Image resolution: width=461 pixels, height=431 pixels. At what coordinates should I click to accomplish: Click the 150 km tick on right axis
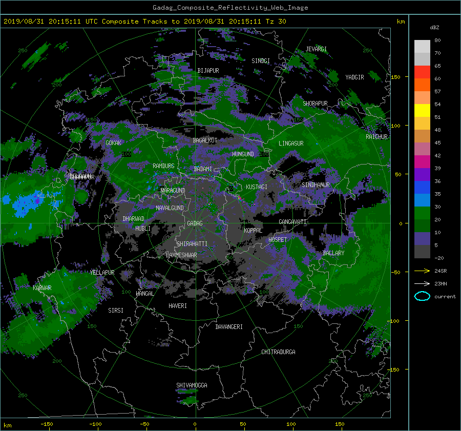396,77
